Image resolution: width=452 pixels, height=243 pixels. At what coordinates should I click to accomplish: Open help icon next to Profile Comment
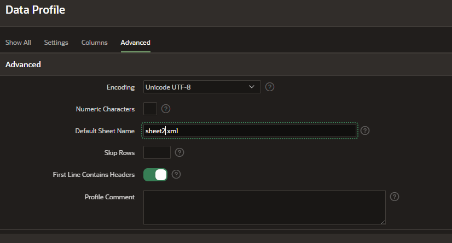[395, 197]
